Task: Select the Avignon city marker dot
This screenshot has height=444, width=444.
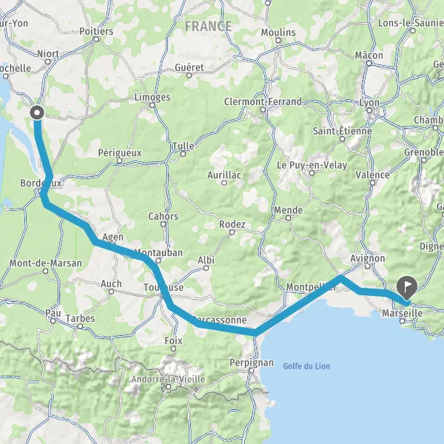Action: [x=368, y=266]
